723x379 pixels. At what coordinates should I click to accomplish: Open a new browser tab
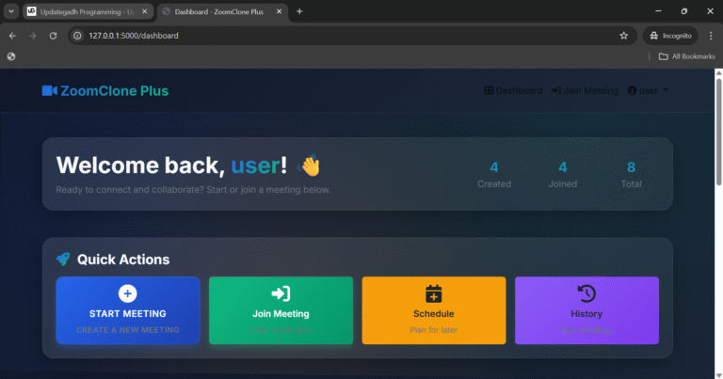point(299,11)
